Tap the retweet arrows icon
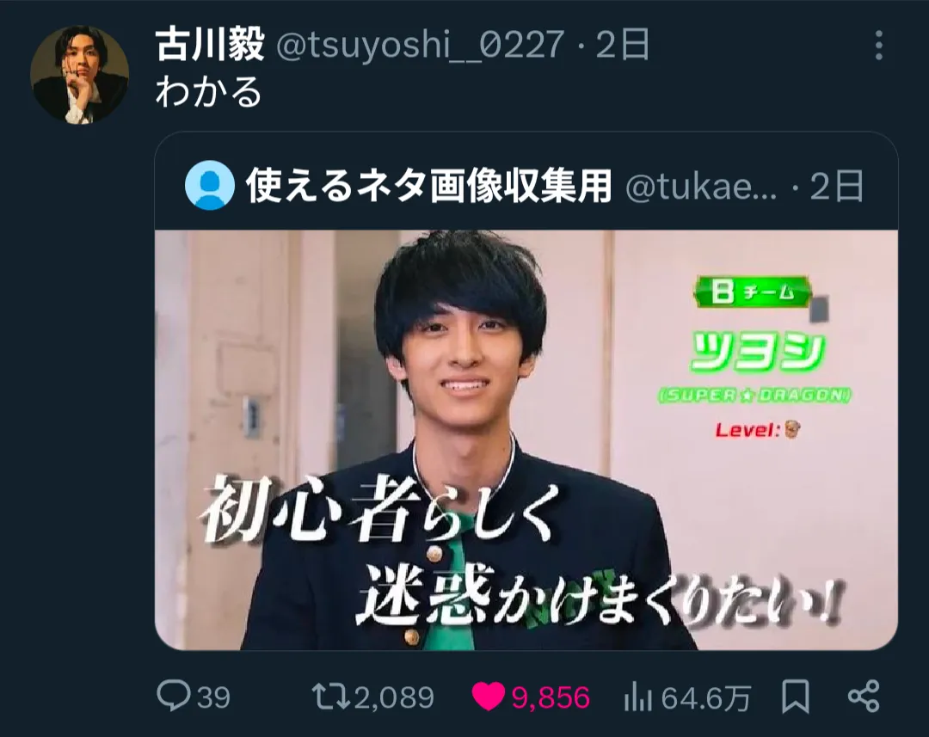The width and height of the screenshot is (929, 737). tap(332, 697)
